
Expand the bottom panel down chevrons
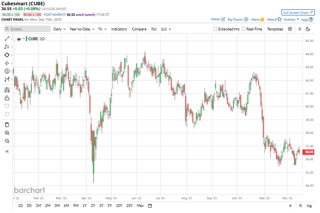(290, 206)
